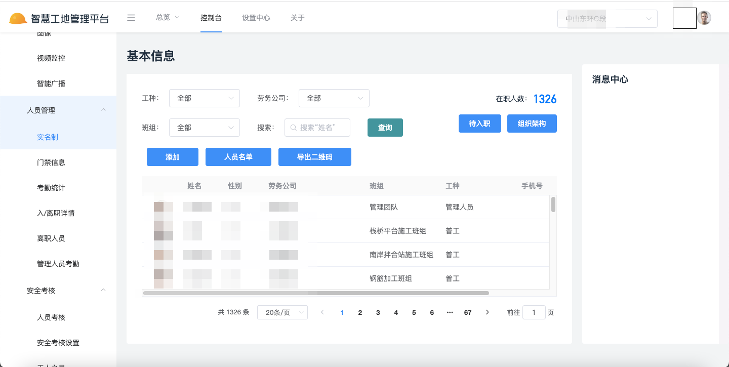Click the 栈桥平台施工班组 cell
This screenshot has height=367, width=729.
point(398,231)
